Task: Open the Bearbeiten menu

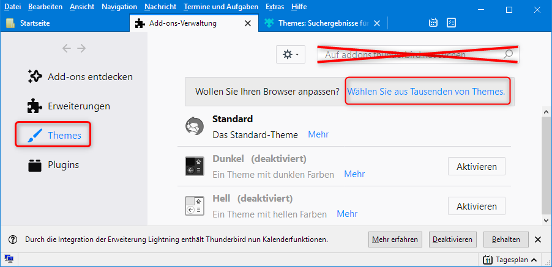Action: point(45,7)
